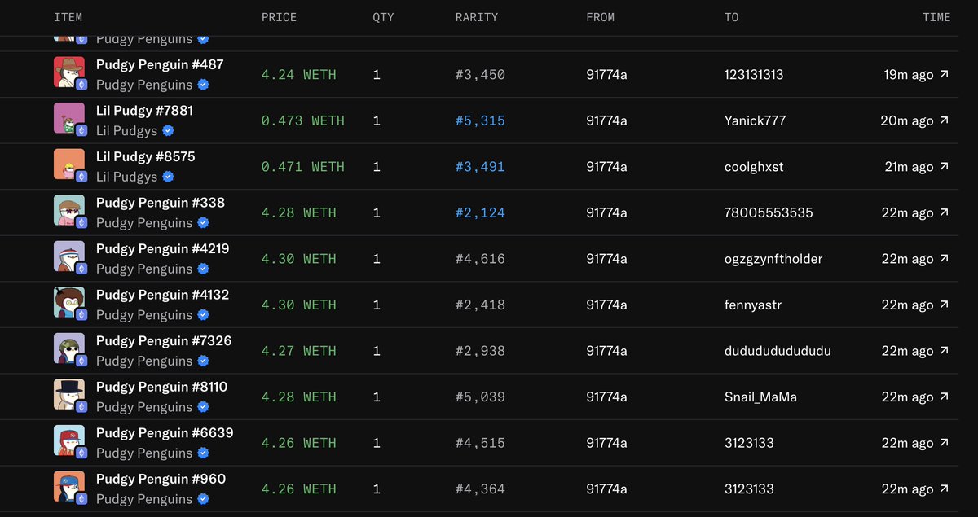Open the Pudgy Penguin #4219 item title
978x517 pixels.
tap(163, 248)
